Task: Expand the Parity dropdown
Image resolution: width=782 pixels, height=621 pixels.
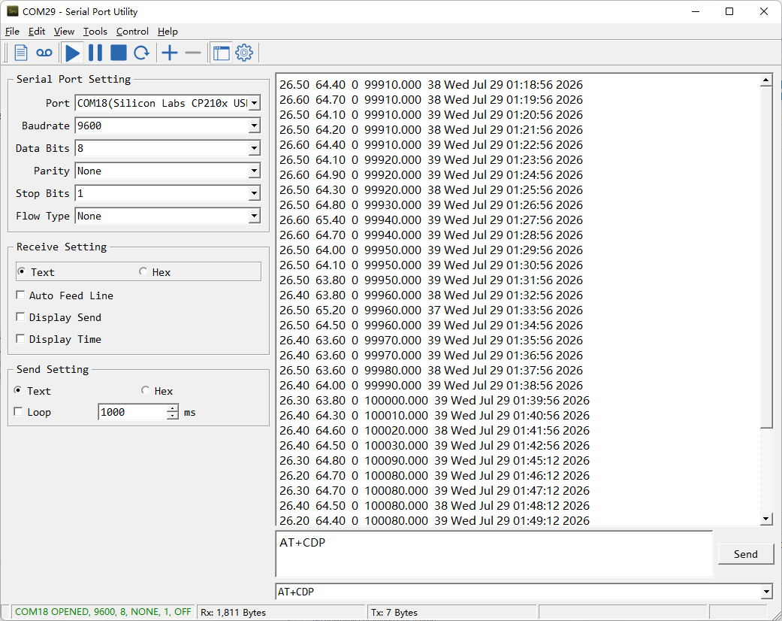Action: pyautogui.click(x=255, y=171)
